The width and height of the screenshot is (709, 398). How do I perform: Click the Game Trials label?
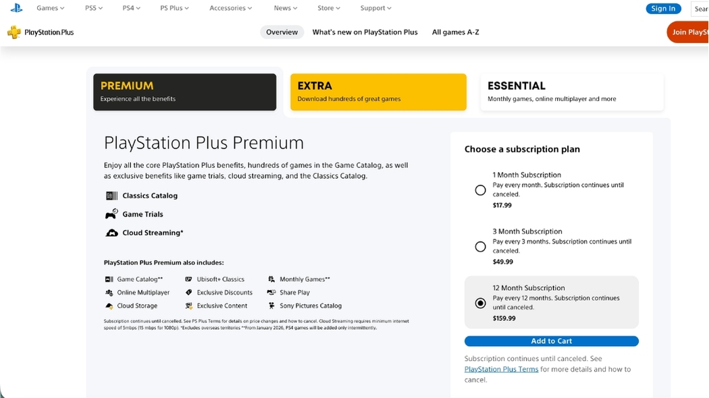pyautogui.click(x=142, y=214)
